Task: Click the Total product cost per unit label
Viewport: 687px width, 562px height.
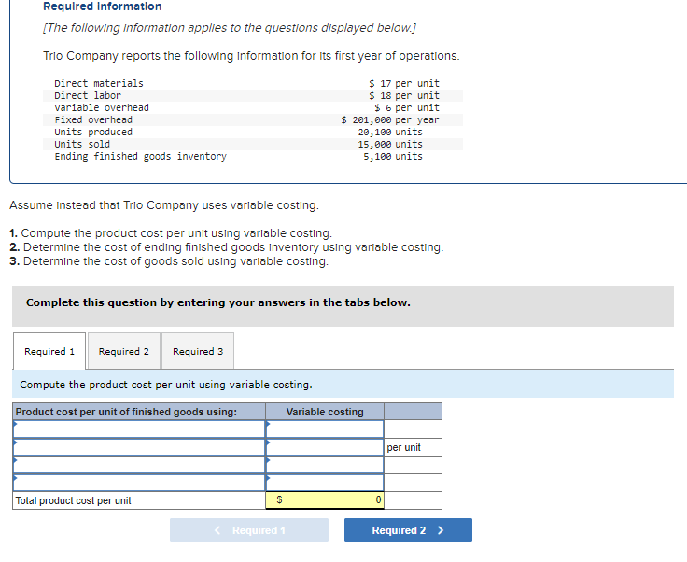Action: (73, 500)
